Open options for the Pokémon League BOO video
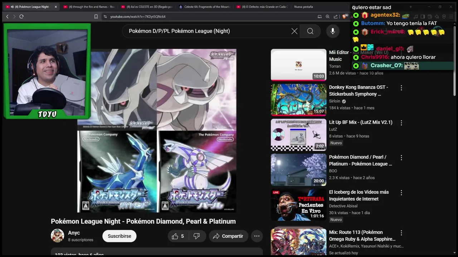The height and width of the screenshot is (257, 458). (401, 157)
